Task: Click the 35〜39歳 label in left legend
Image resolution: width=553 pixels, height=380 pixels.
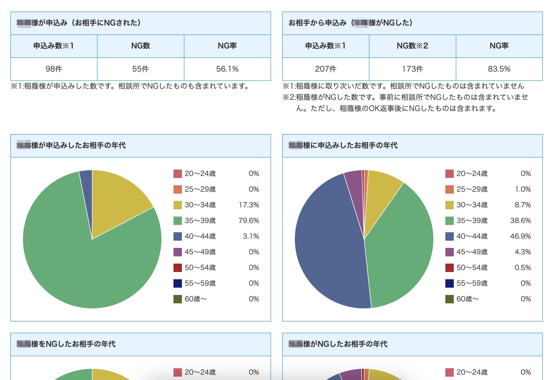Action: (200, 221)
